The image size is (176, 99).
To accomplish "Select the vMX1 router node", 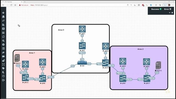I will coord(82,29).
